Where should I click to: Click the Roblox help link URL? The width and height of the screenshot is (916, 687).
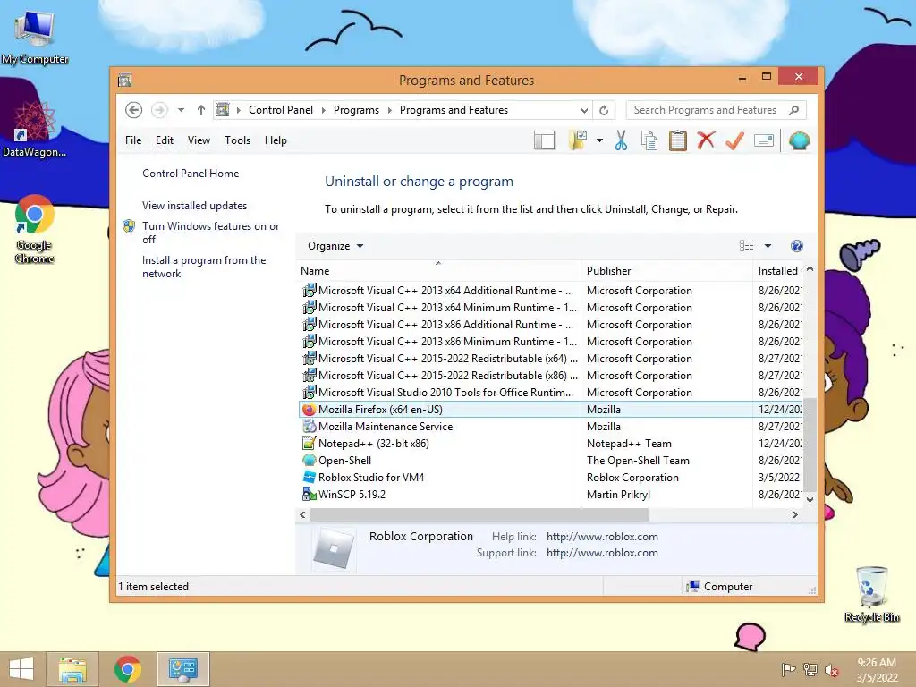point(602,537)
